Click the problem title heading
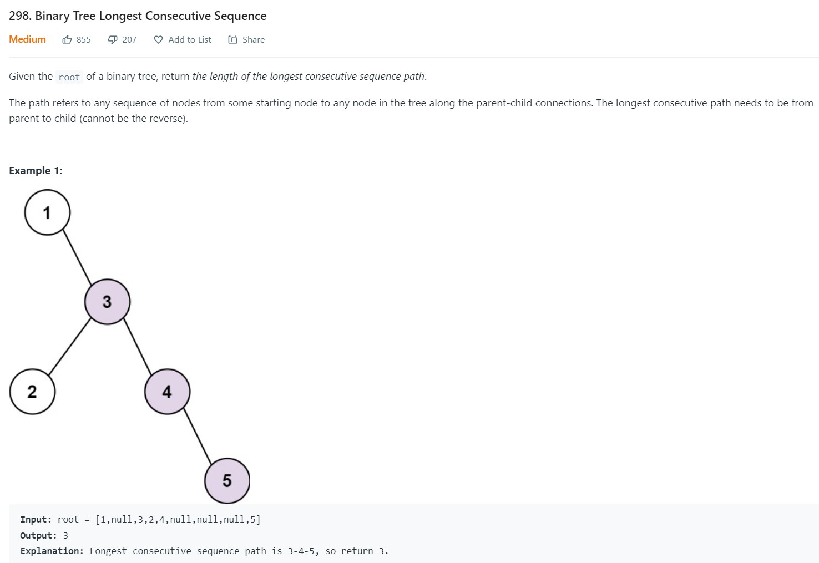 (x=138, y=16)
